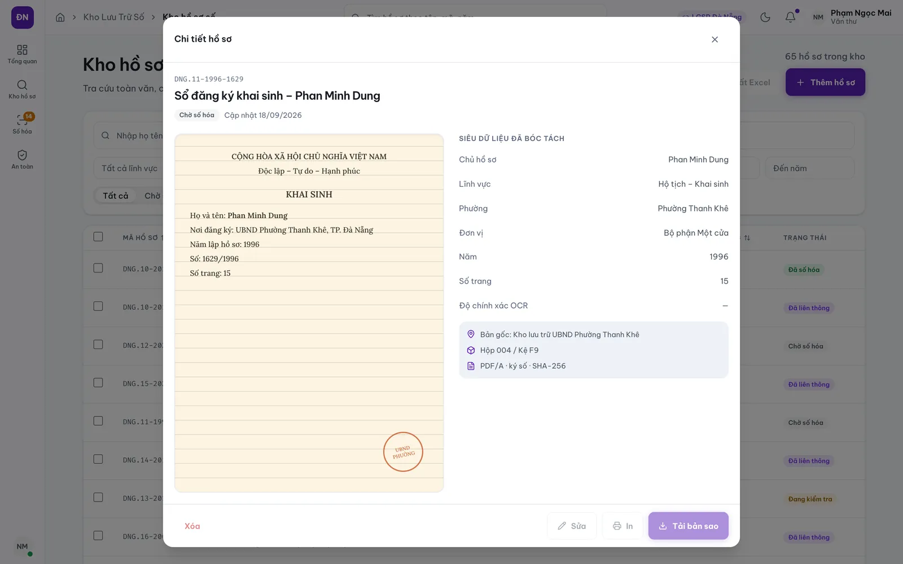Open the scanned birth certificate preview
This screenshot has width=903, height=564.
309,313
